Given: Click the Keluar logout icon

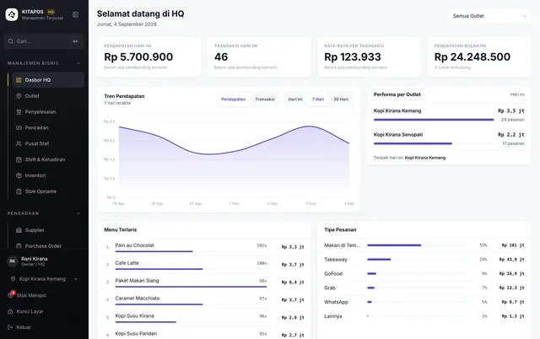Looking at the screenshot, I should point(10,327).
